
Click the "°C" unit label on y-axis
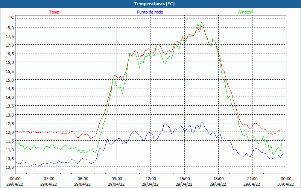[x=12, y=17]
